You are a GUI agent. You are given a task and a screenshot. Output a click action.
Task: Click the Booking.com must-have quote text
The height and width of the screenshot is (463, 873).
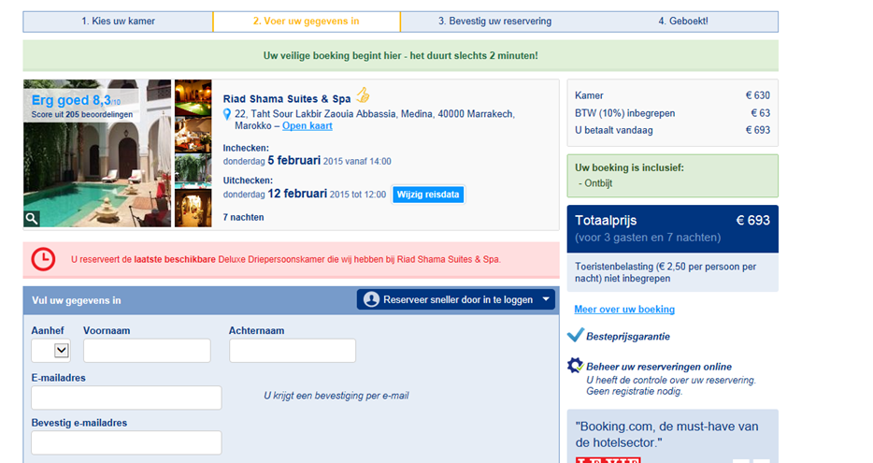666,435
